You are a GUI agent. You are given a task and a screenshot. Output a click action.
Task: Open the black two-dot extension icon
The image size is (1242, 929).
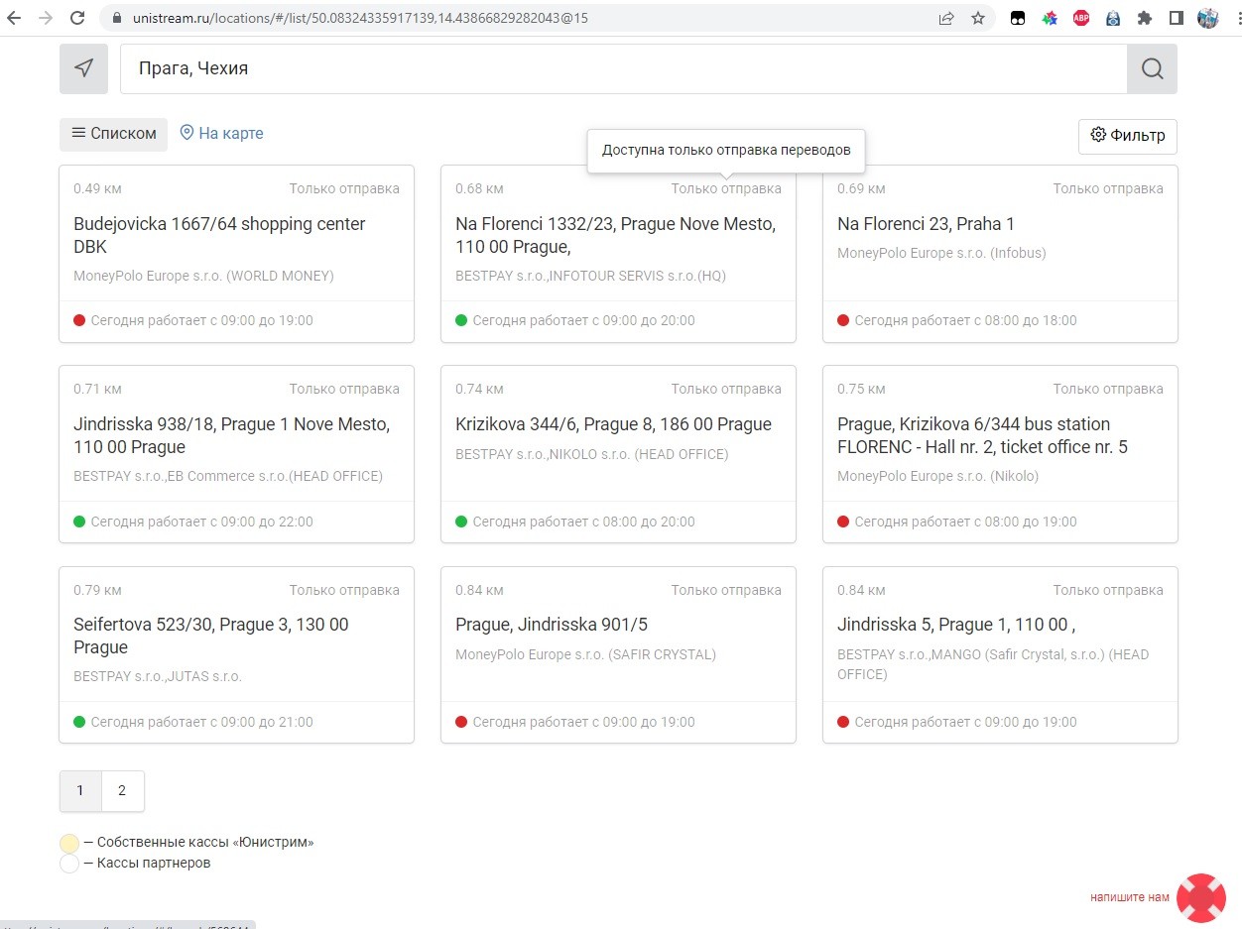click(x=1018, y=18)
